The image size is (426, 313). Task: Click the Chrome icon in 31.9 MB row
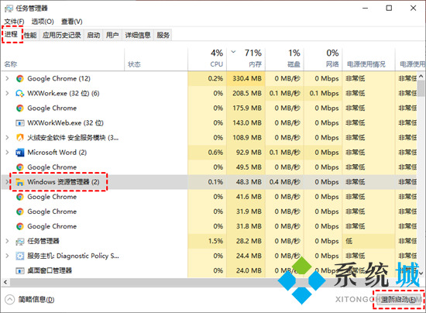pos(20,212)
